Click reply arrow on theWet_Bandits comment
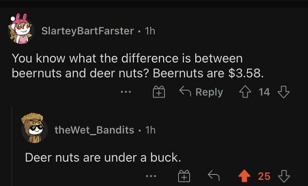This screenshot has height=186, width=308. pyautogui.click(x=214, y=176)
